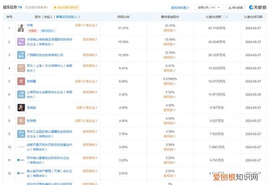Select the 最终受益股份 column header
This screenshot has height=185, width=269.
pyautogui.click(x=170, y=17)
